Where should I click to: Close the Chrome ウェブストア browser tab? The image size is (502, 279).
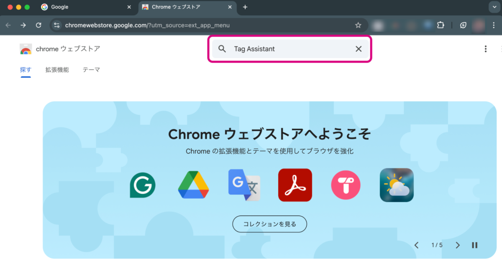click(x=231, y=7)
